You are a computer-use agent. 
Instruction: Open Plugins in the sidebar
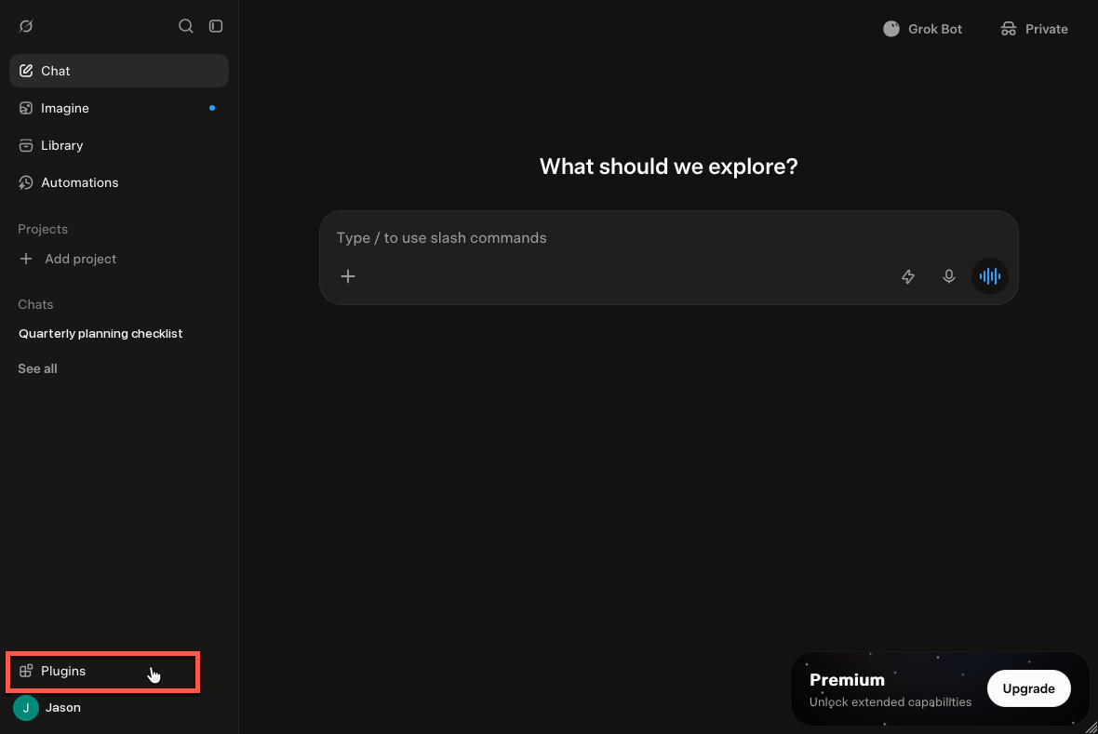(x=103, y=671)
